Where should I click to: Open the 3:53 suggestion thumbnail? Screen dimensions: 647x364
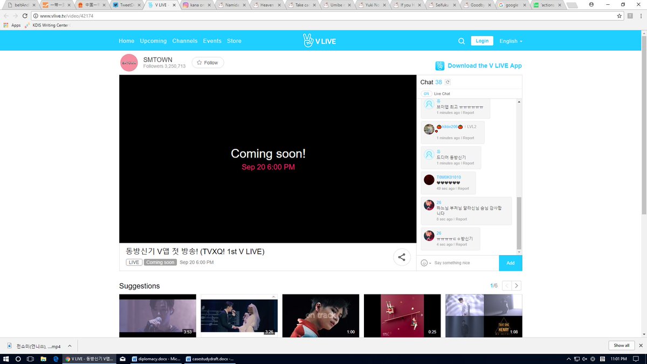click(157, 315)
